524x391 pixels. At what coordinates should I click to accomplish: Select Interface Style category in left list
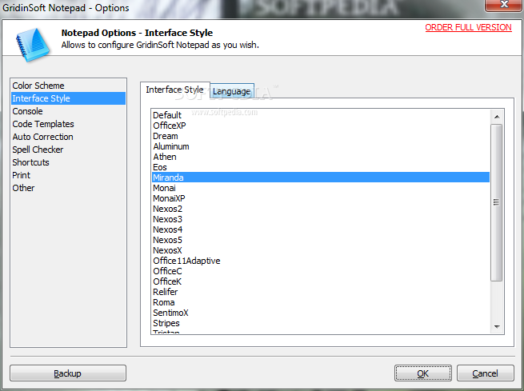pyautogui.click(x=68, y=98)
